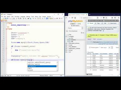Click the Firefox Reload button
Image resolution: width=121 pixels, height=90 pixels.
[72, 18]
